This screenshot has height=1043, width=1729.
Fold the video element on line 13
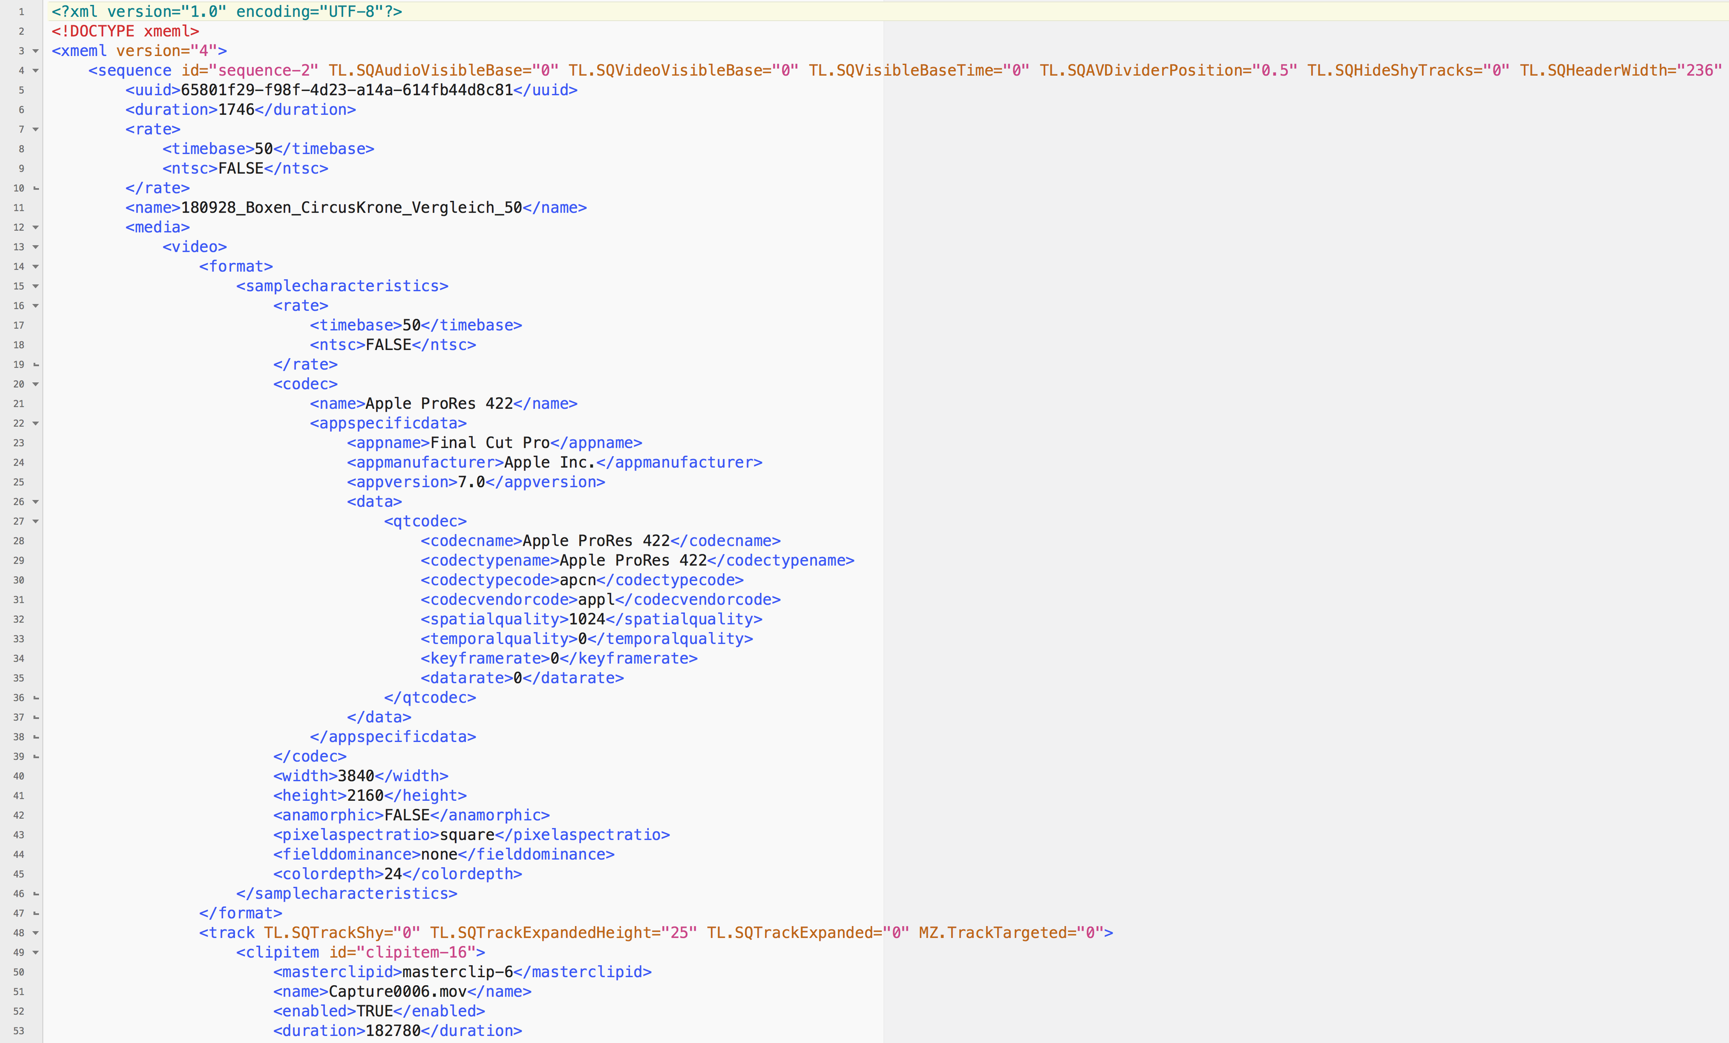(x=36, y=247)
